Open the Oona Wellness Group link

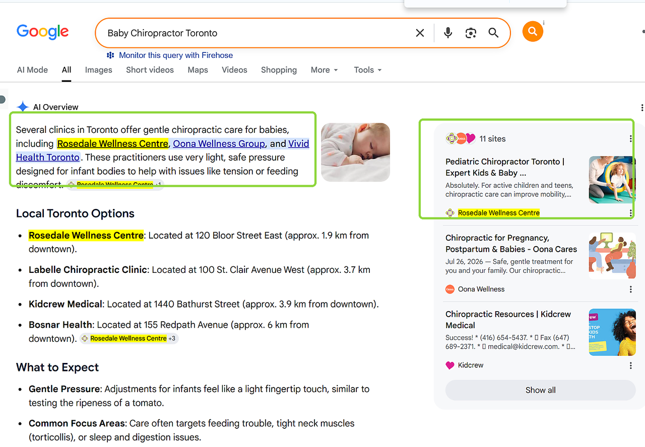pyautogui.click(x=219, y=144)
